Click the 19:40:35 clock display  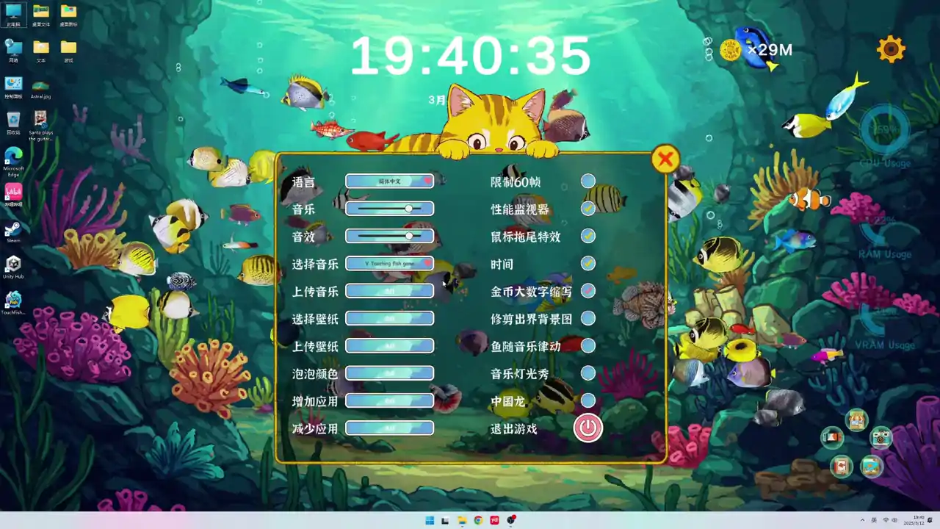470,56
